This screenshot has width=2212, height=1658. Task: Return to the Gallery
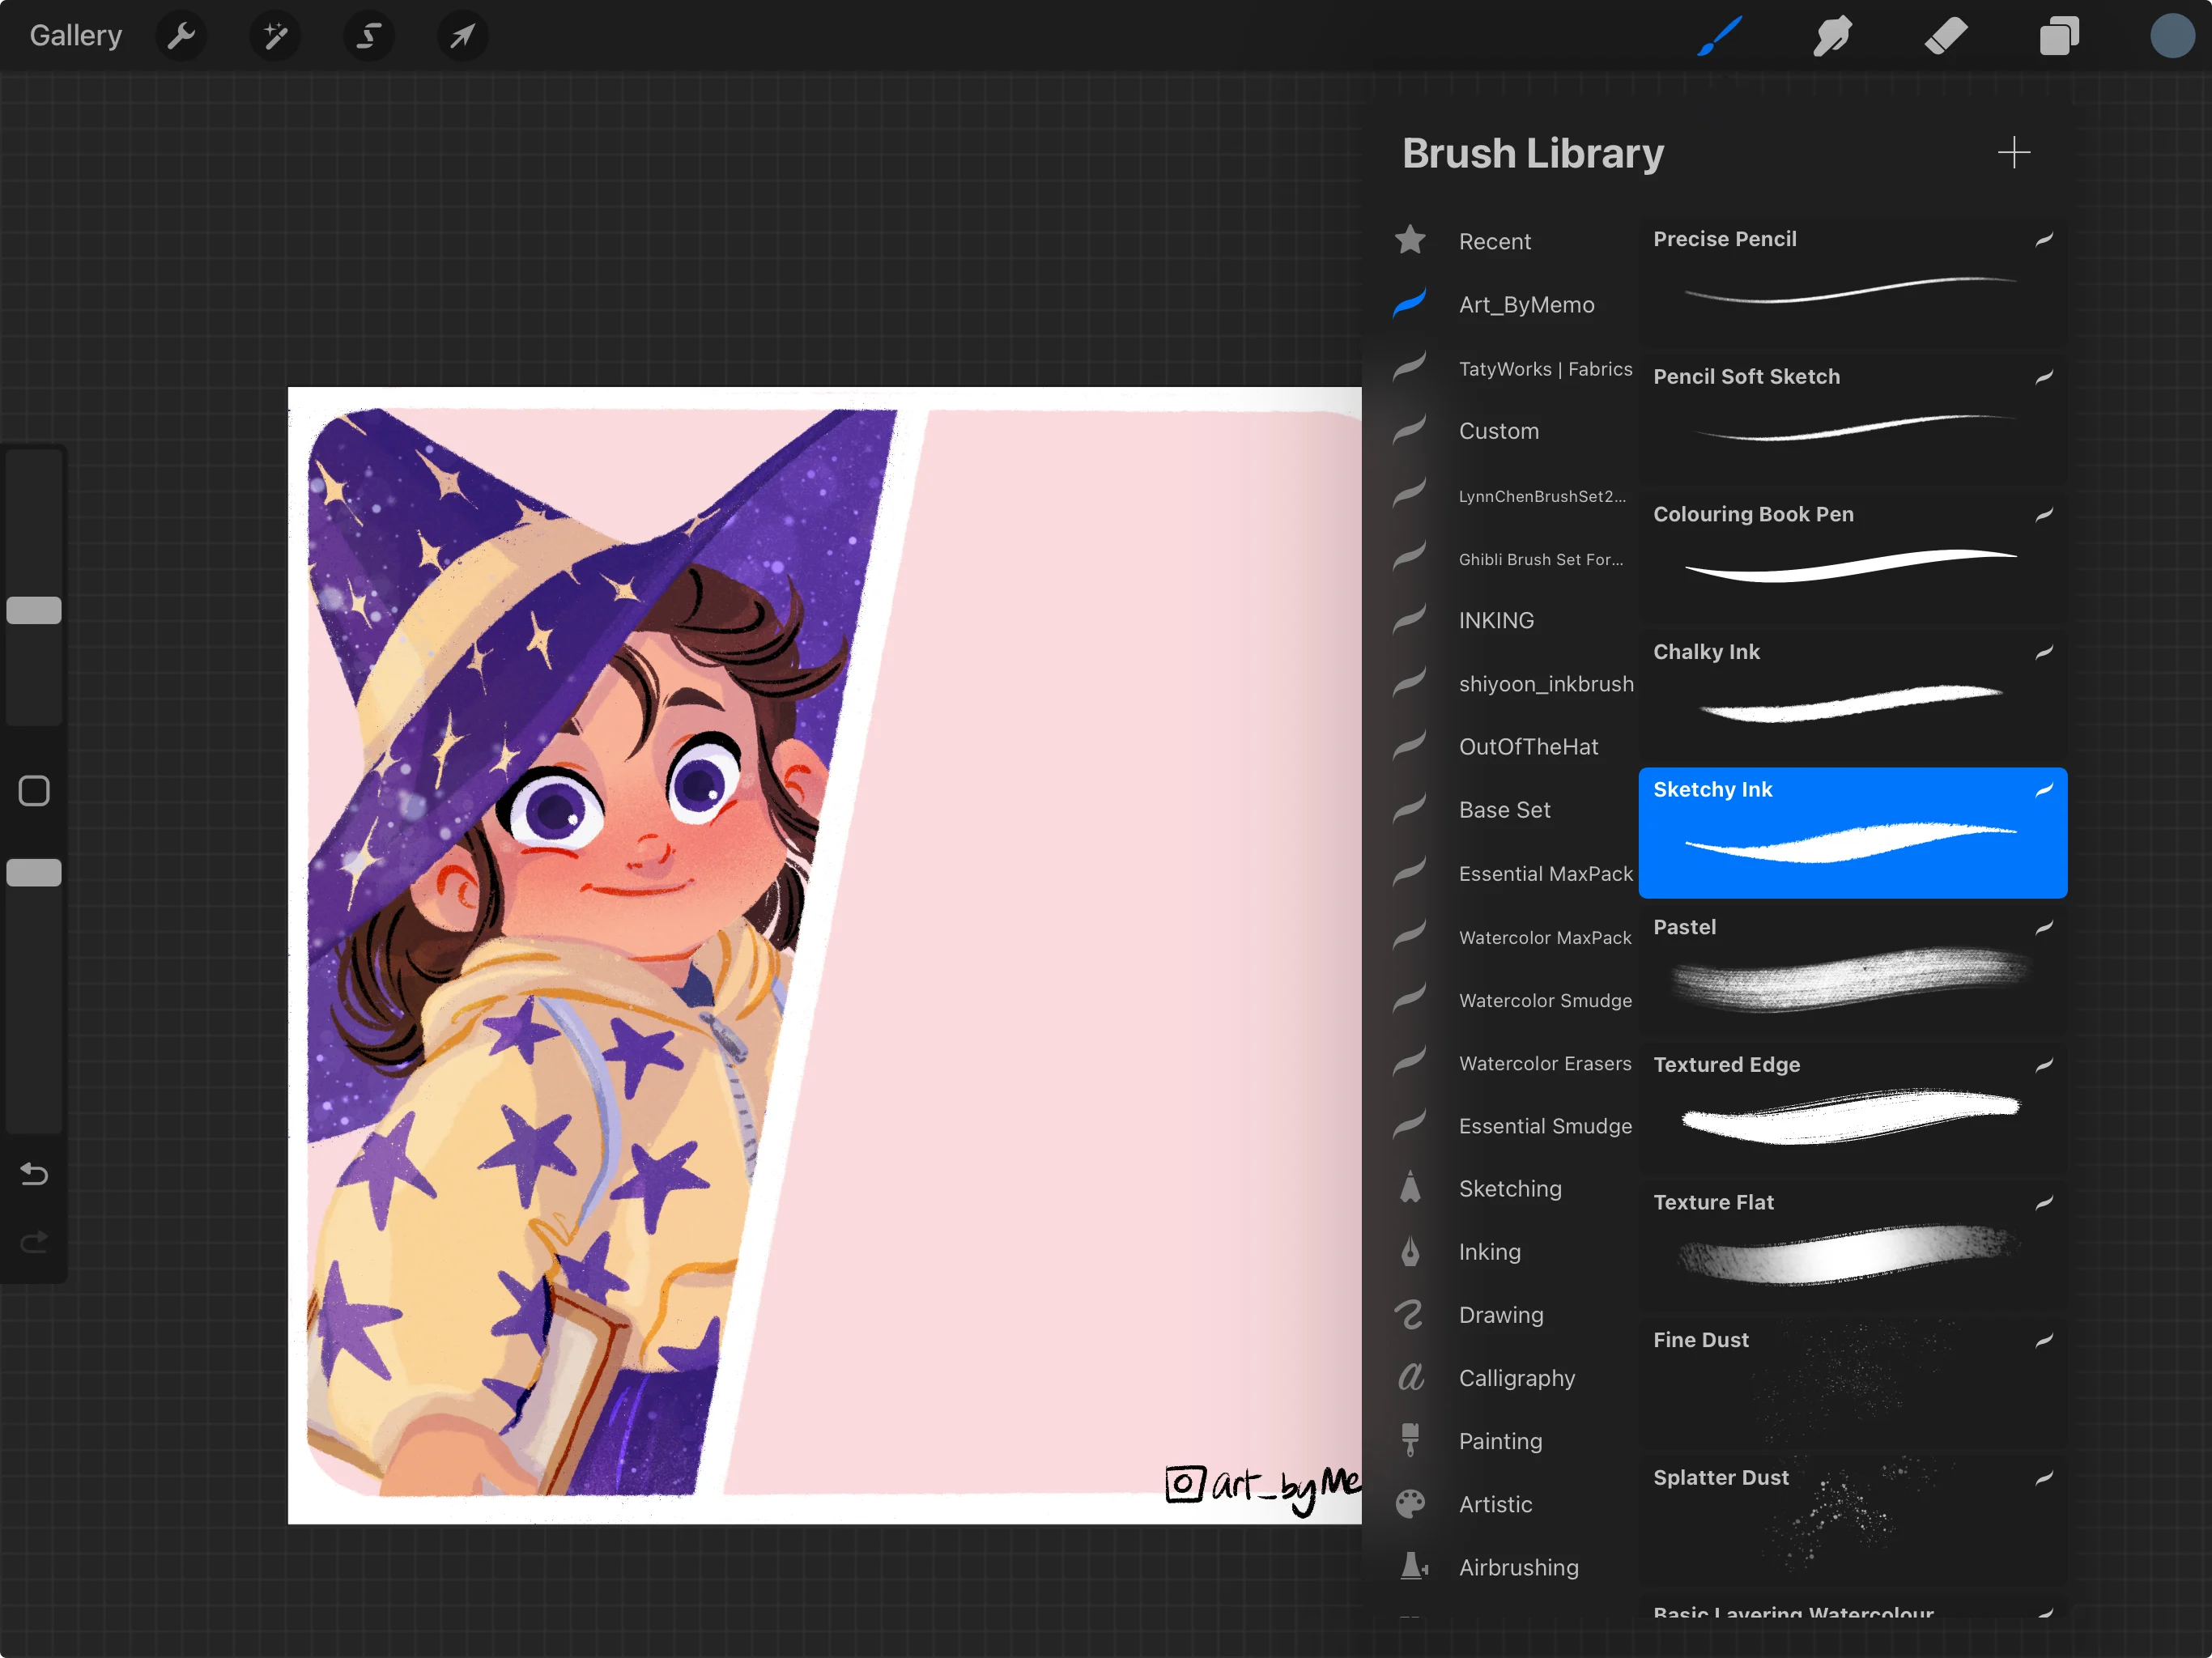[76, 34]
